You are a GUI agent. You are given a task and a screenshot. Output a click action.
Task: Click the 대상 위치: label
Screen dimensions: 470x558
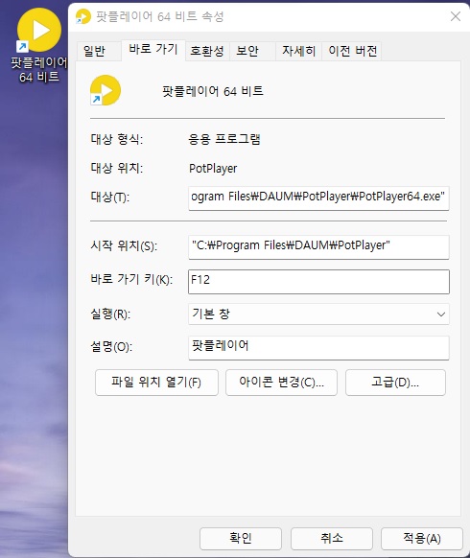117,168
